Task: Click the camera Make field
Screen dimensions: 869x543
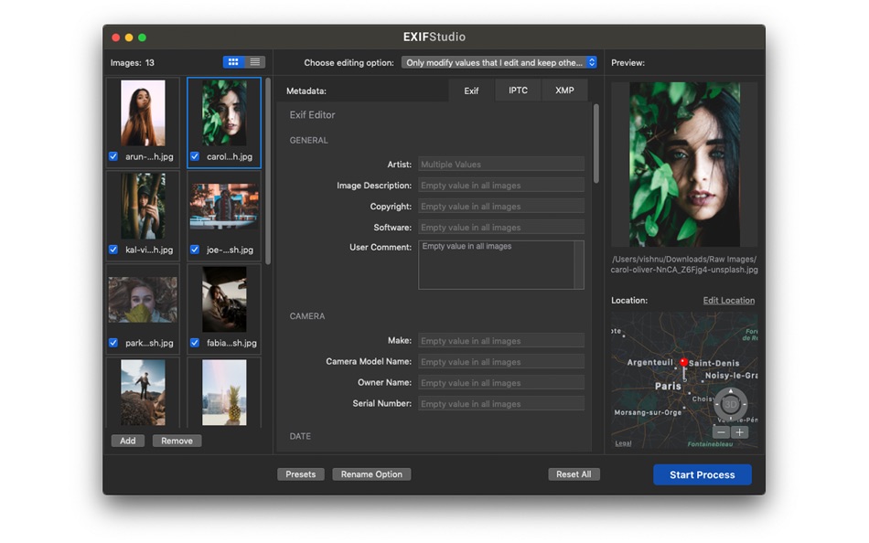Action: [501, 341]
